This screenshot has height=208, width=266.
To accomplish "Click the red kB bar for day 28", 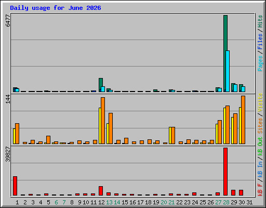I will tap(225, 172).
